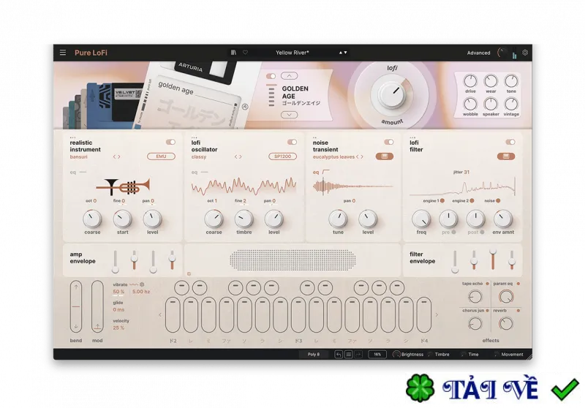Viewport: 585px width, 408px height.
Task: Open the Advanced panel
Action: (x=478, y=53)
